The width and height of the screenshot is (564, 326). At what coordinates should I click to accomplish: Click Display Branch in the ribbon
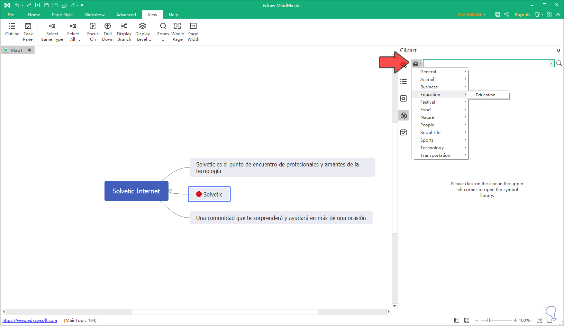pos(124,32)
